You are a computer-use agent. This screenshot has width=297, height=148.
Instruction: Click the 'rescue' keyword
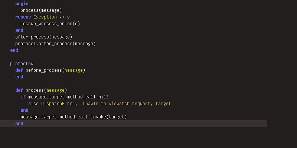(x=23, y=17)
